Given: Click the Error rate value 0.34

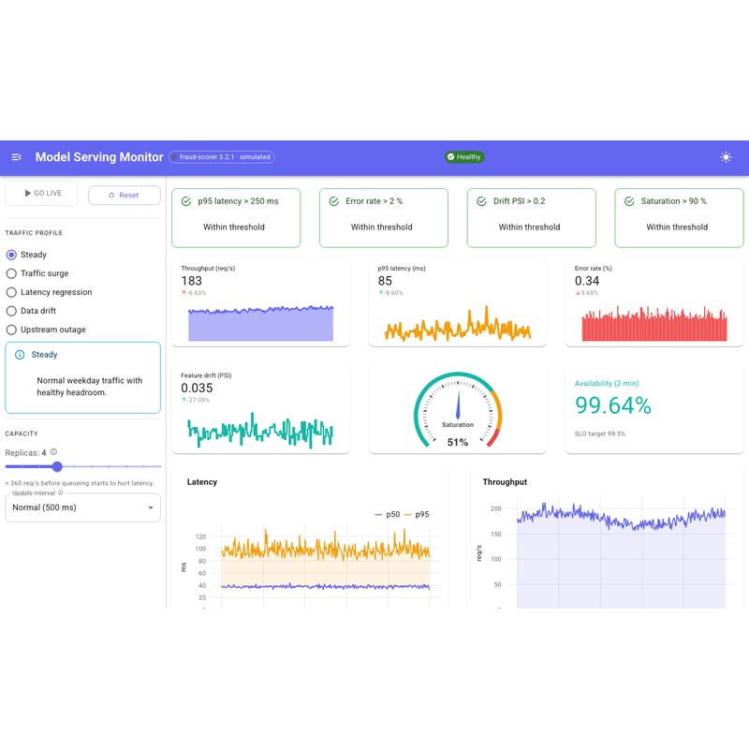Looking at the screenshot, I should click(587, 281).
